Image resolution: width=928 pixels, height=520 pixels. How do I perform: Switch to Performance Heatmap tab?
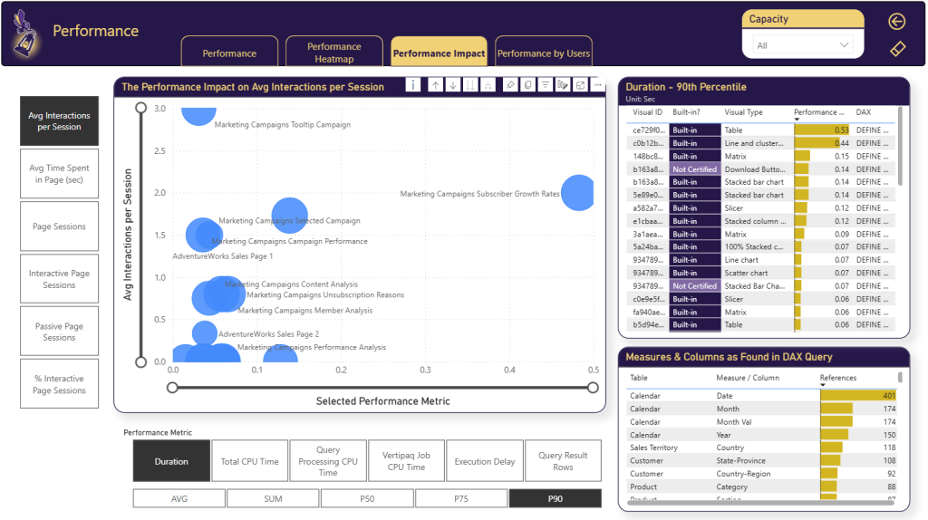click(333, 53)
